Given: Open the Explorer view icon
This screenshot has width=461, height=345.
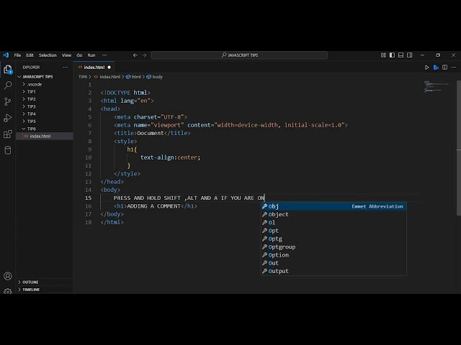Looking at the screenshot, I should [8, 70].
